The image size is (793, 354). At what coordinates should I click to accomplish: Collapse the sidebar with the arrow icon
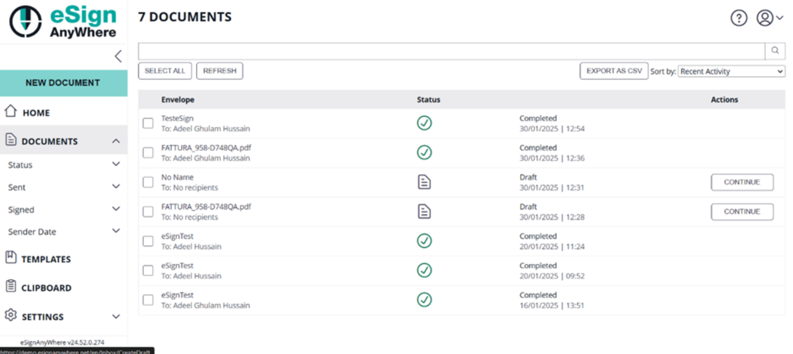pyautogui.click(x=118, y=56)
